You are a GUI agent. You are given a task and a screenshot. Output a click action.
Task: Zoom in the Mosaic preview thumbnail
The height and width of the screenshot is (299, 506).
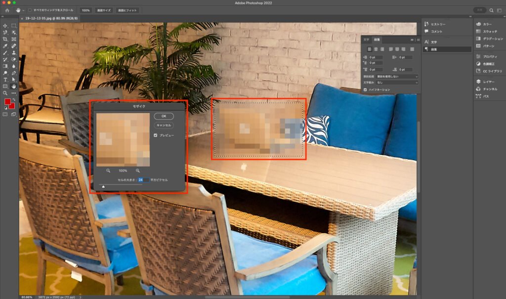137,170
